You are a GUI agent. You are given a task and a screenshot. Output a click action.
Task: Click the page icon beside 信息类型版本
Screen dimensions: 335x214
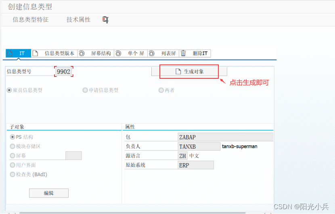coord(35,53)
